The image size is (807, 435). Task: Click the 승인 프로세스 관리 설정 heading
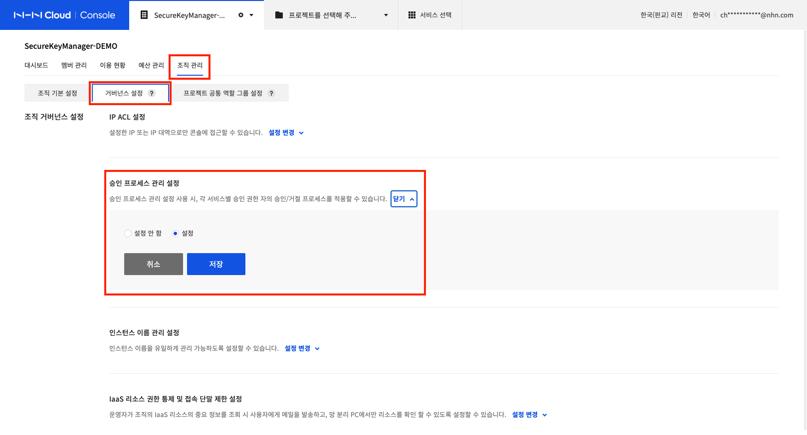144,183
